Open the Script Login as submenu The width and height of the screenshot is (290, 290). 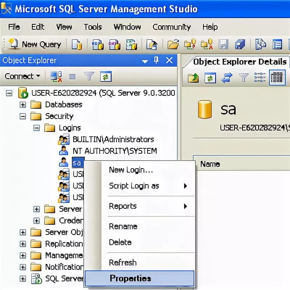pyautogui.click(x=139, y=186)
